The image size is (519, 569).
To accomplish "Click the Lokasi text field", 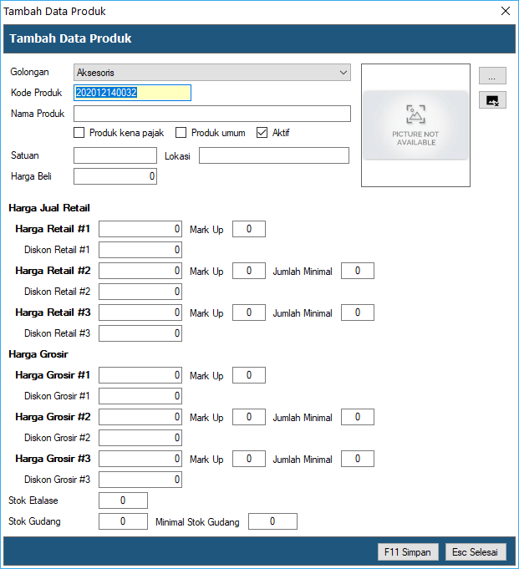I will coord(273,155).
